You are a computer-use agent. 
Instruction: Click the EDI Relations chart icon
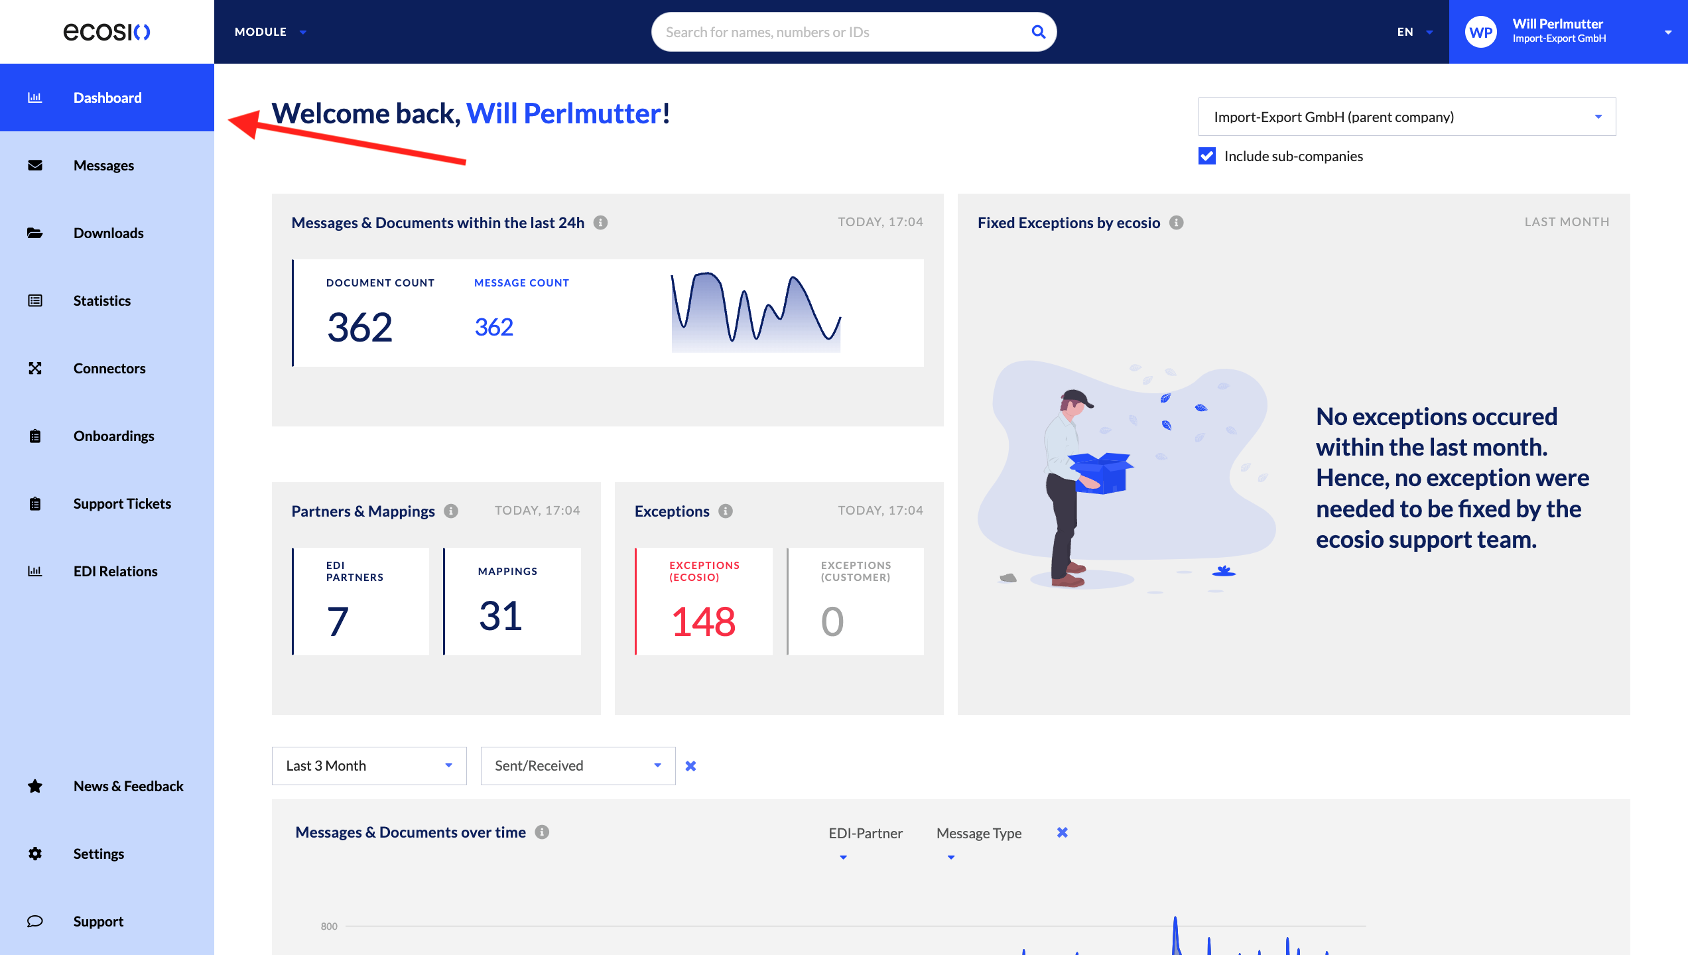[x=35, y=571]
